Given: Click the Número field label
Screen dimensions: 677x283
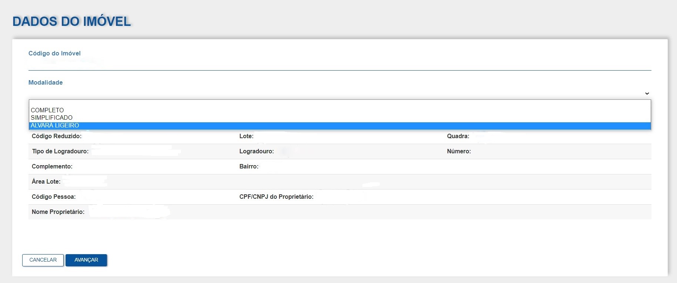Looking at the screenshot, I should (x=459, y=151).
